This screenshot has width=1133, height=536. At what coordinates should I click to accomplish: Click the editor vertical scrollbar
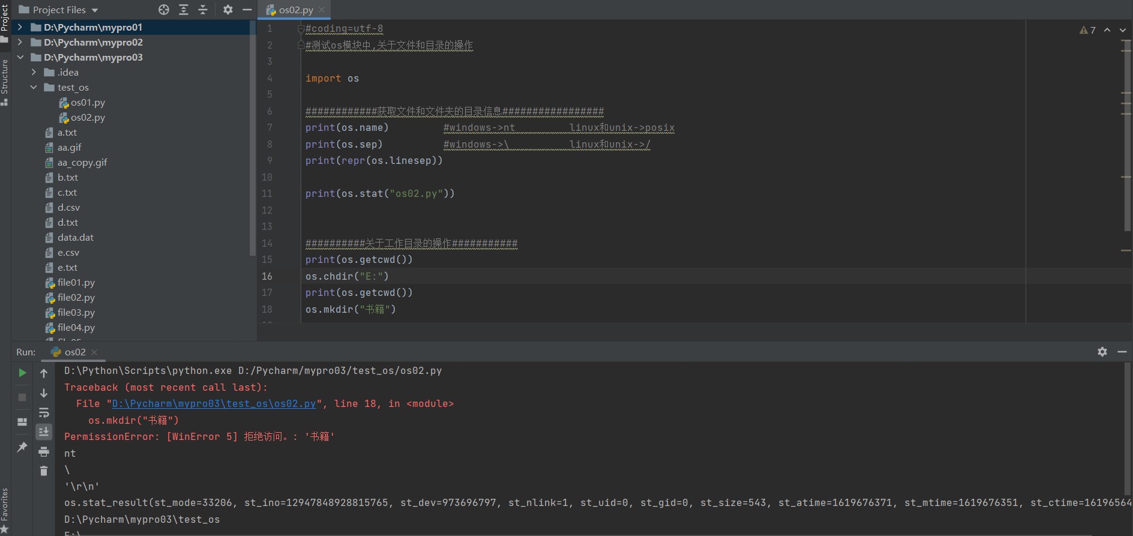pyautogui.click(x=1127, y=136)
